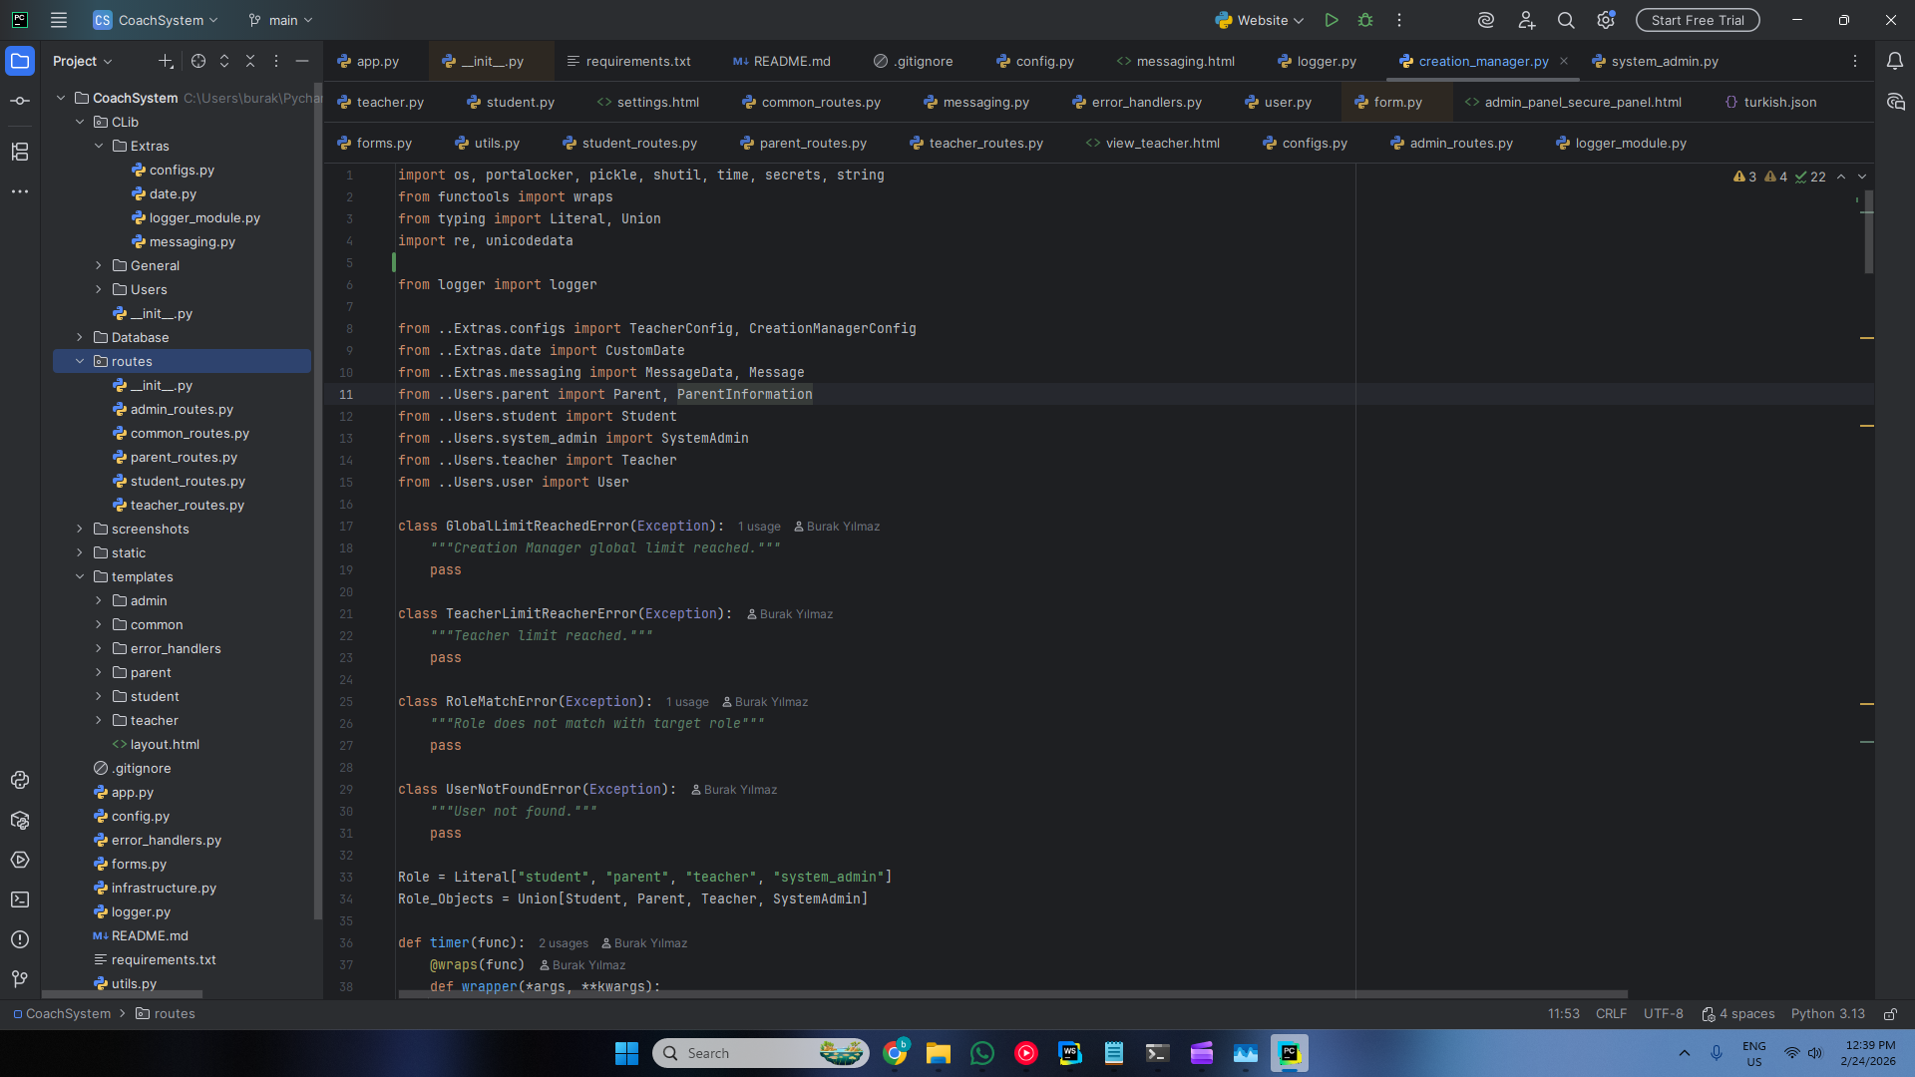Screen dimensions: 1915x1077
Task: Open the Structure tool window
Action: [x=20, y=152]
